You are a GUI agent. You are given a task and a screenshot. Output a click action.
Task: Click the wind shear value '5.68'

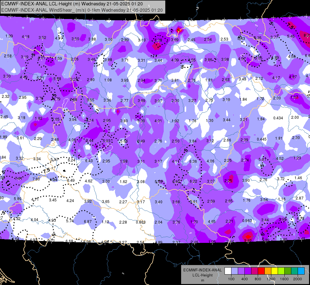pyautogui.click(x=57, y=79)
